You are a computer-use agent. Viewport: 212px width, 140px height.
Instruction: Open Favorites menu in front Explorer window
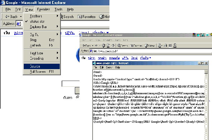point(44,9)
